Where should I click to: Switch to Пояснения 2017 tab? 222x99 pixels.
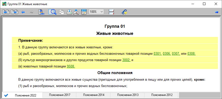(x=60, y=95)
